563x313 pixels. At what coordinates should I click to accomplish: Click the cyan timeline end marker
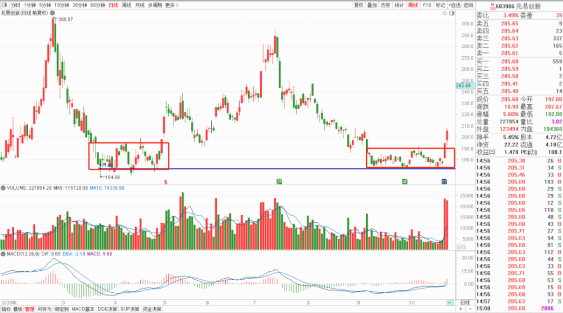[x=450, y=303]
